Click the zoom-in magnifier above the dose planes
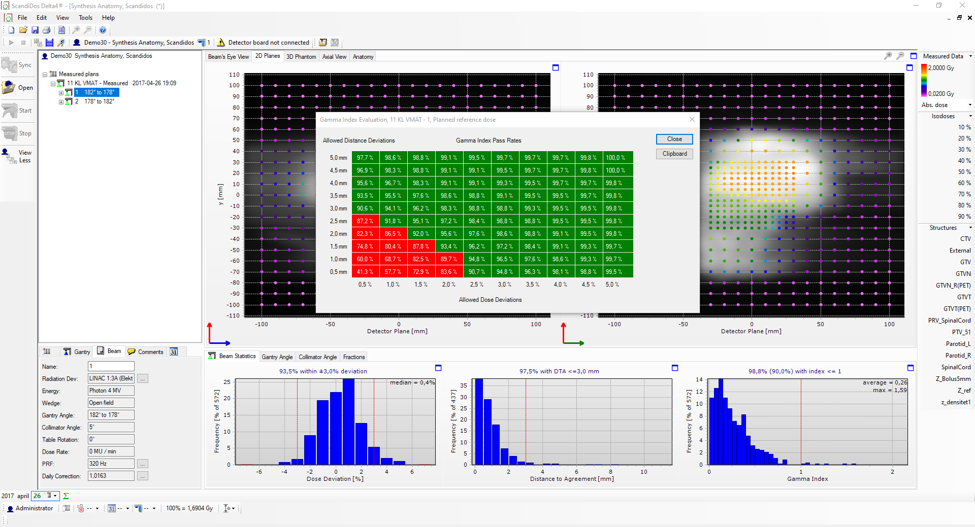The height and width of the screenshot is (527, 975). [x=888, y=56]
